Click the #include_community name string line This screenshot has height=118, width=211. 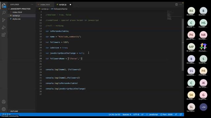(63, 37)
